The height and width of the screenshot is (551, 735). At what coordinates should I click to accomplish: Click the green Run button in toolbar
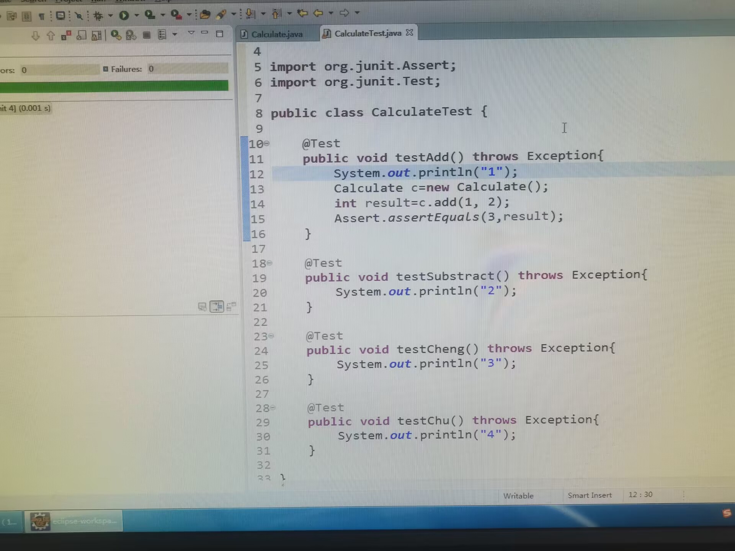click(124, 15)
